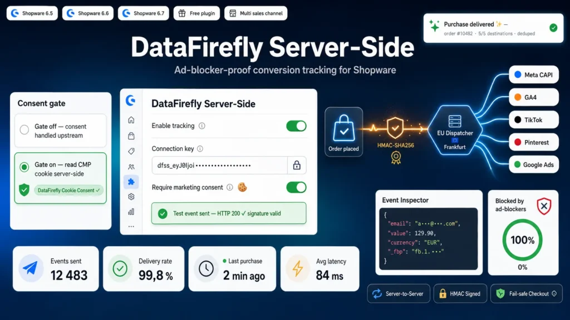This screenshot has width=570, height=320.
Task: Click the '84 ms' latency value
Action: click(x=330, y=276)
